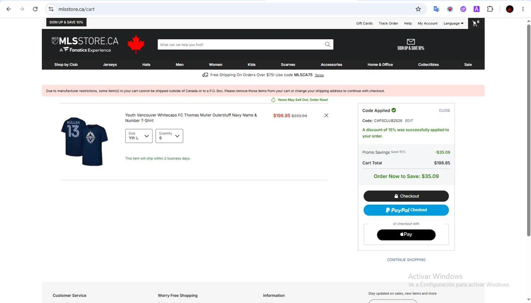Image resolution: width=531 pixels, height=303 pixels.
Task: Open the Help link
Action: click(x=408, y=23)
